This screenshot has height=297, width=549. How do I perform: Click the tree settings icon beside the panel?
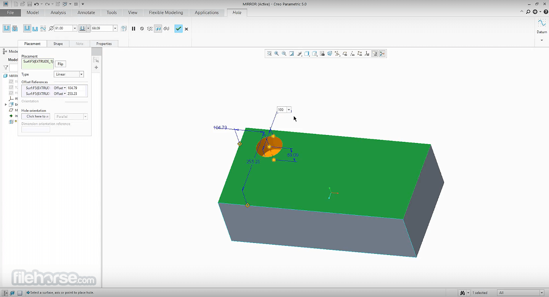click(96, 60)
